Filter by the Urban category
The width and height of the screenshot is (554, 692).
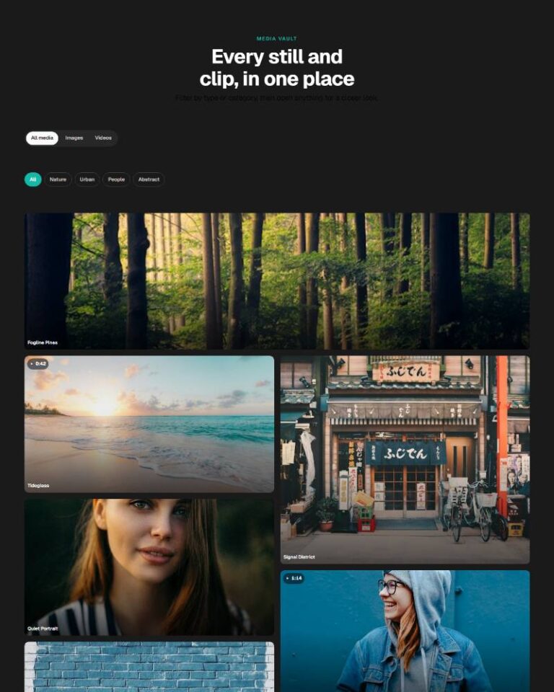87,179
